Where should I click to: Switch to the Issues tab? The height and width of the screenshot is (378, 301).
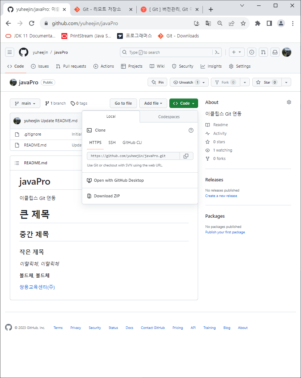point(40,66)
